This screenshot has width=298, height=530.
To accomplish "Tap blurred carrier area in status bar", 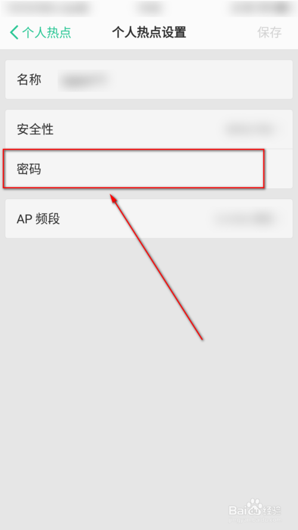I will click(47, 8).
